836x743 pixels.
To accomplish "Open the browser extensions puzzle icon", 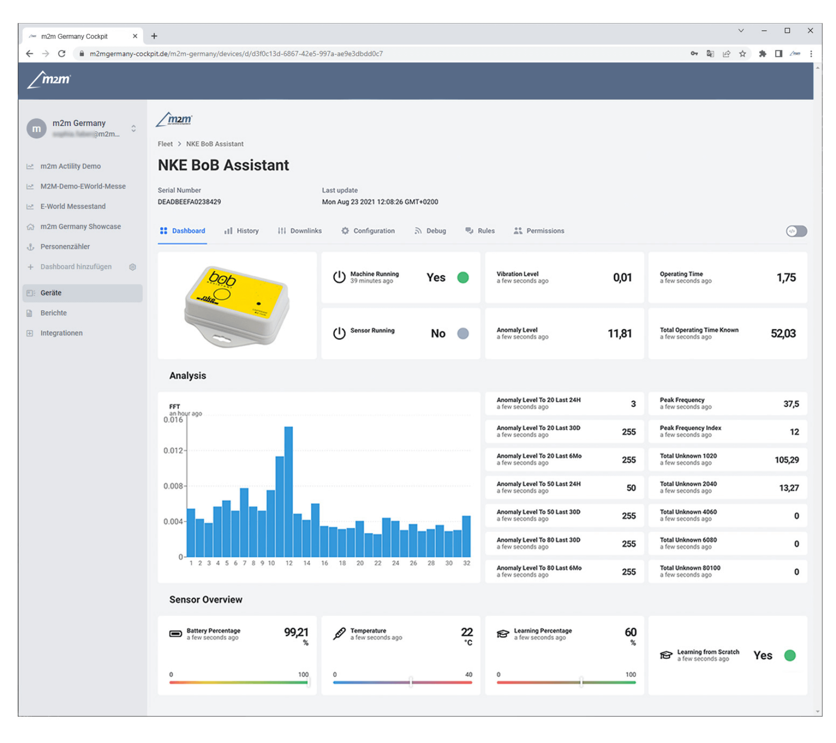I will pos(762,54).
